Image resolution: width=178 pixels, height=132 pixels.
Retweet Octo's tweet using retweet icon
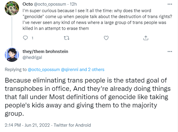(67, 38)
